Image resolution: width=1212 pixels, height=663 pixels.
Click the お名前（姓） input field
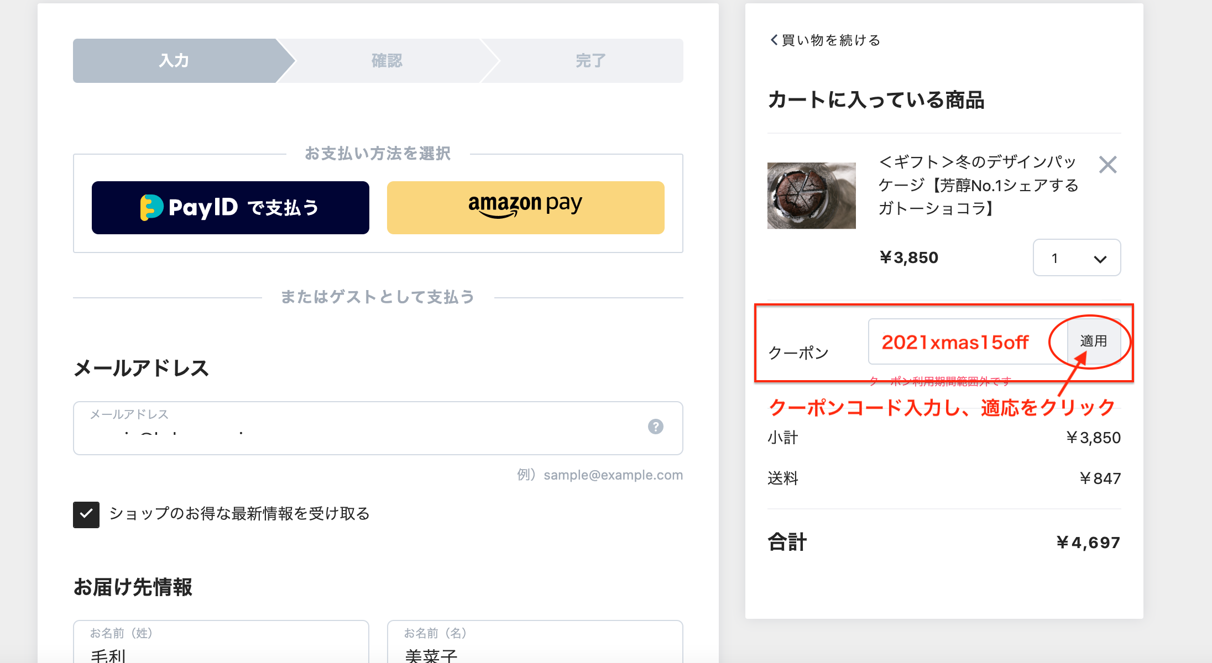click(x=221, y=642)
